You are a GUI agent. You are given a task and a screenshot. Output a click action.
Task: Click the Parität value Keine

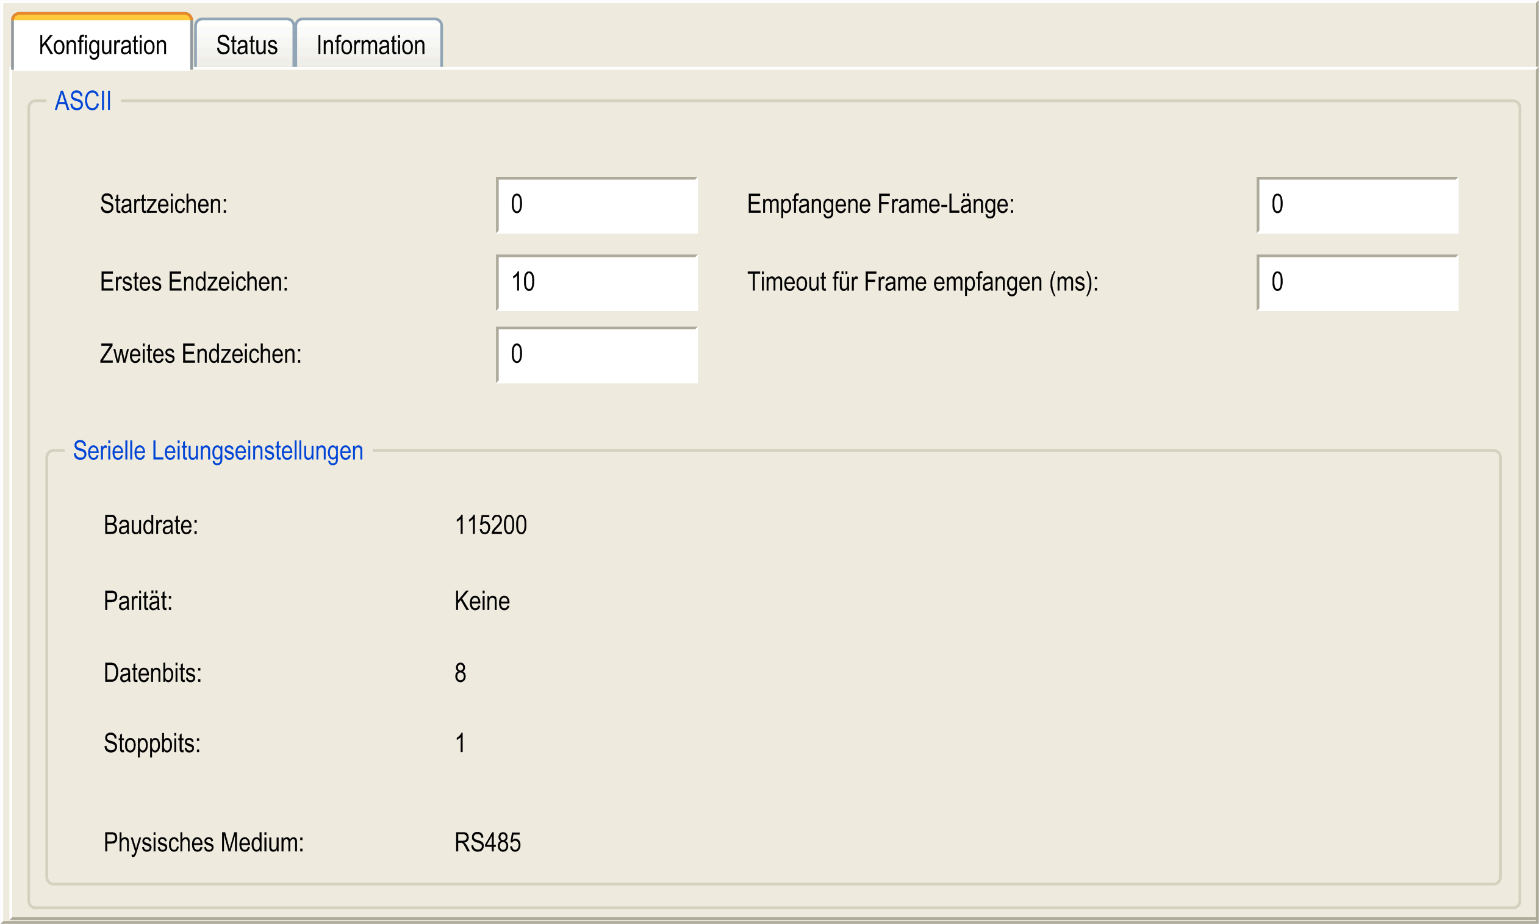[x=482, y=601]
